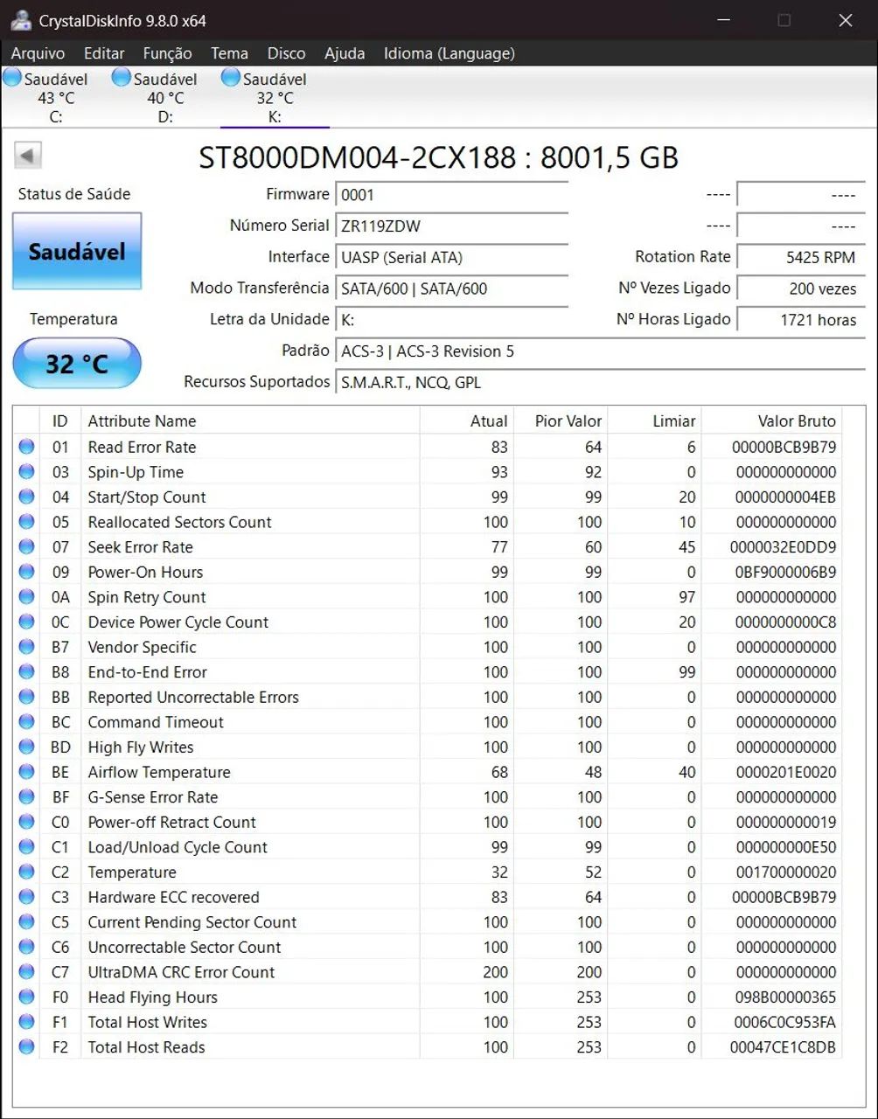
Task: Click status orb for Spin-Up Time
Action: tap(26, 472)
